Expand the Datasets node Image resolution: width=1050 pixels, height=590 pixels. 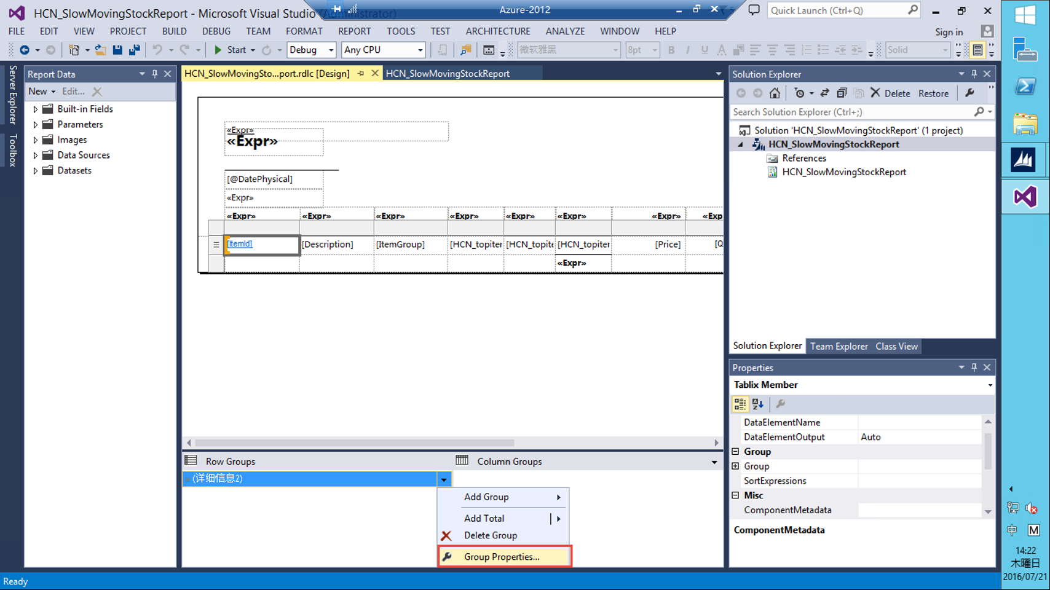pyautogui.click(x=35, y=171)
